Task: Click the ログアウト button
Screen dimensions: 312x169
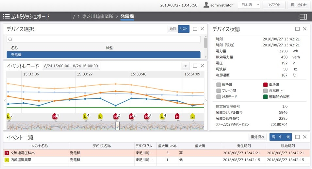Action: point(274,5)
